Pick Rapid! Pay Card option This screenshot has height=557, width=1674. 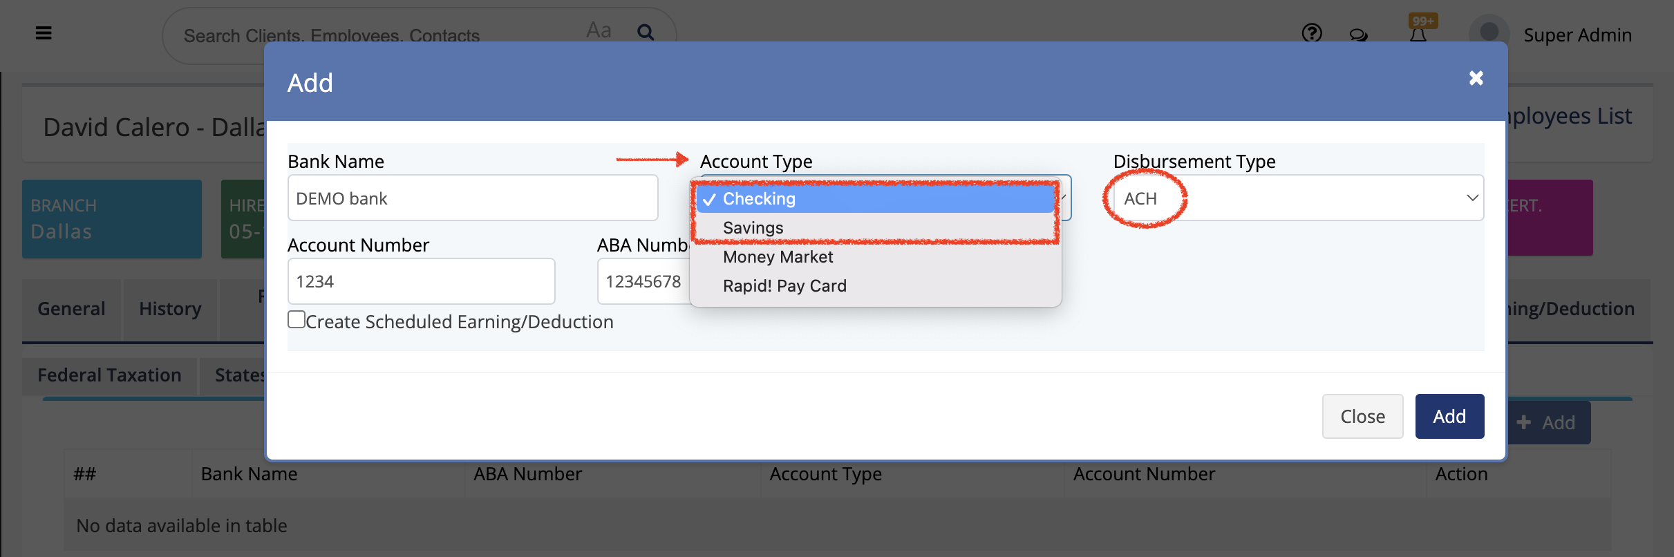click(784, 286)
